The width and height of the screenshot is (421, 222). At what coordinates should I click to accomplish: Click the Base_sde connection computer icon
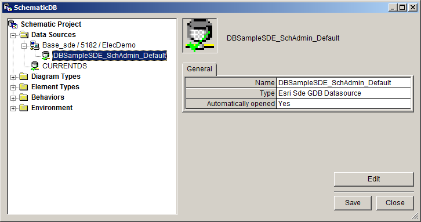pos(34,45)
